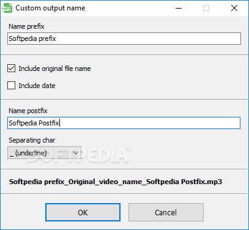249x230 pixels.
Task: Minimize the Custom output name dialog
Action: (179, 8)
